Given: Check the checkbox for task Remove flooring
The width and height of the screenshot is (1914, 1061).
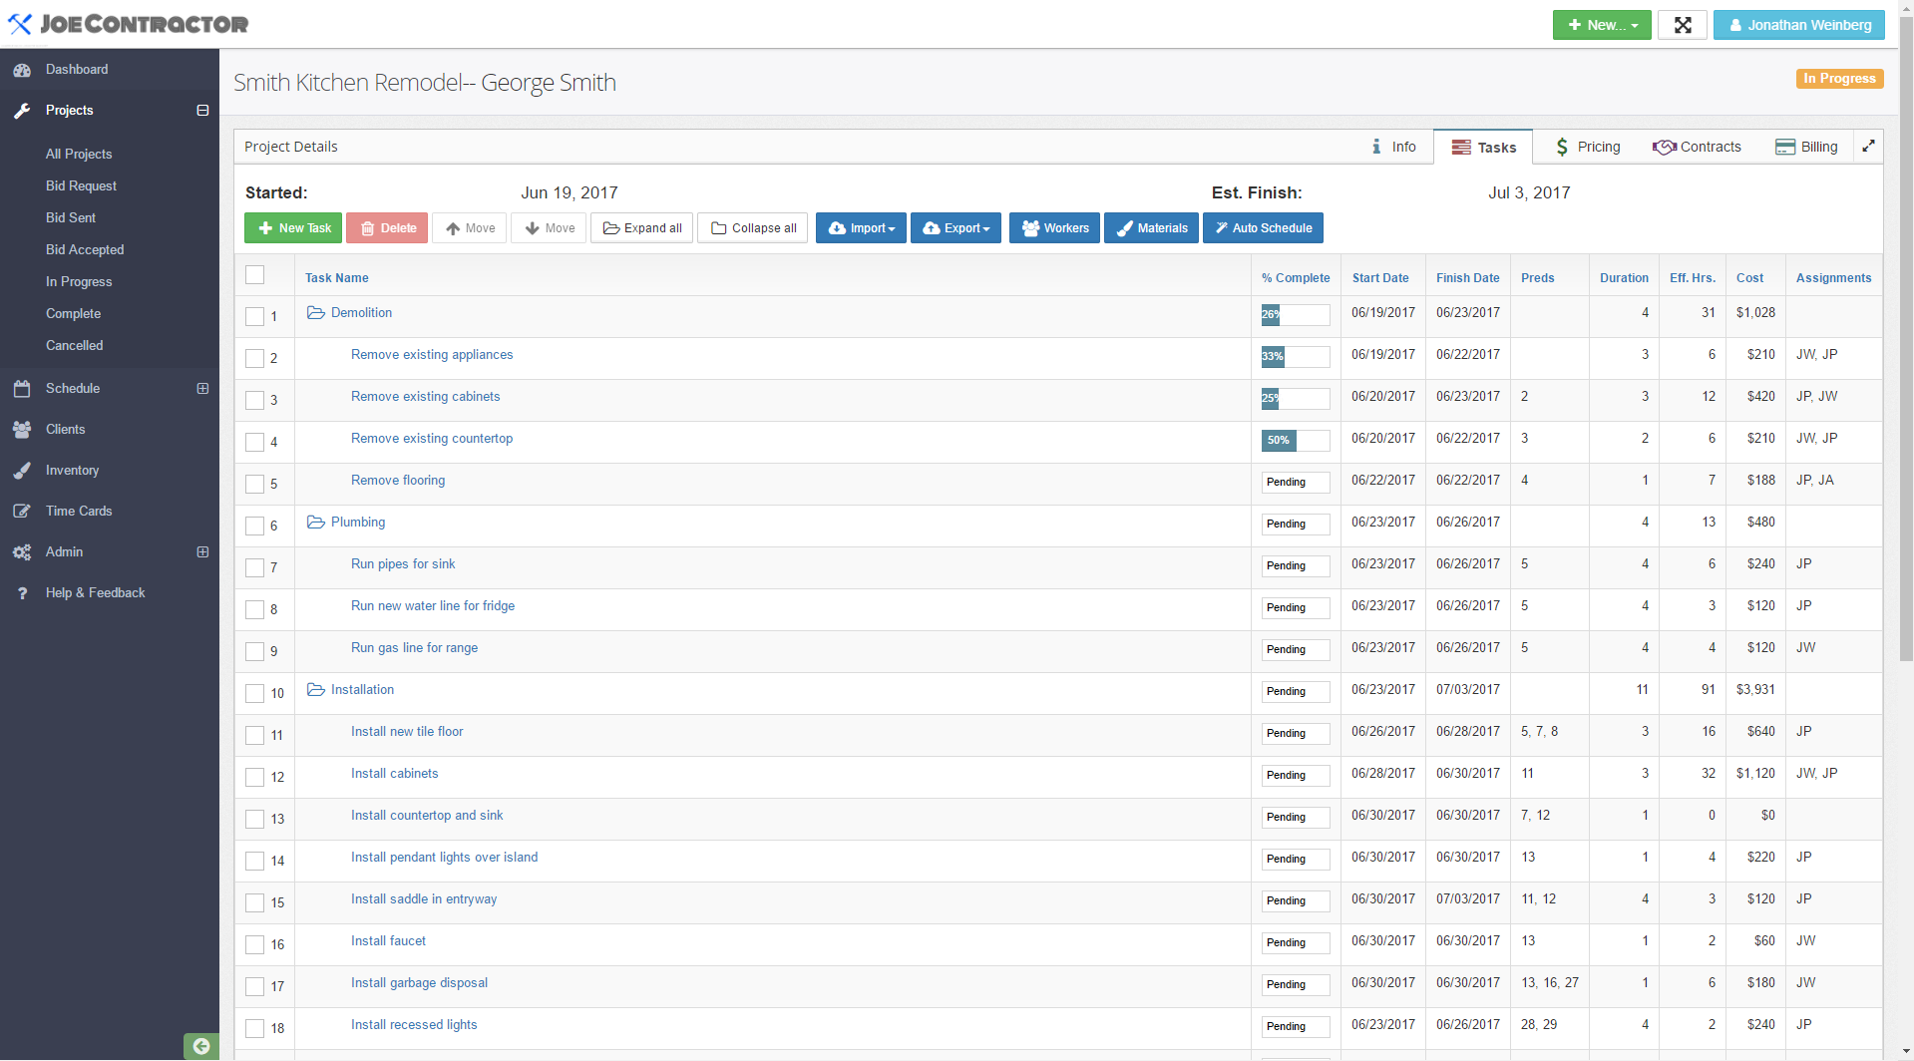Looking at the screenshot, I should click(254, 484).
